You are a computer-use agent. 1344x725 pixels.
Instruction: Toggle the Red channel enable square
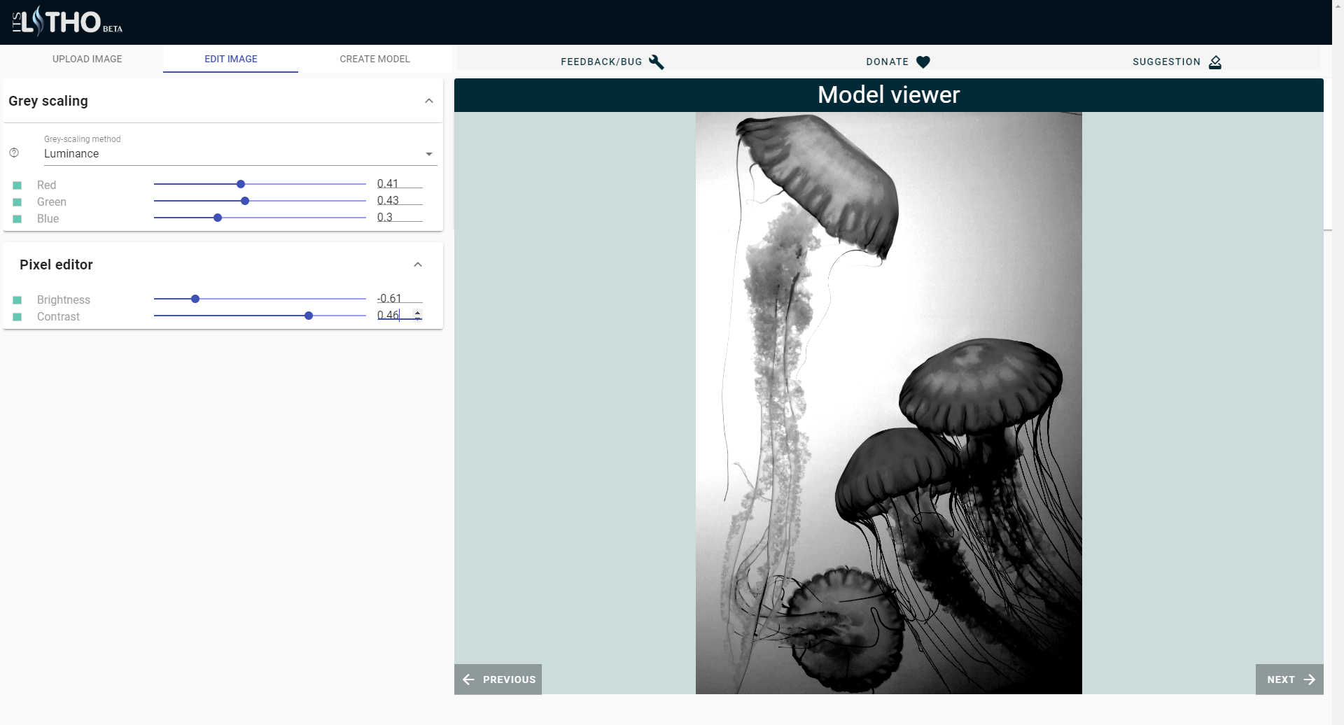pos(17,184)
